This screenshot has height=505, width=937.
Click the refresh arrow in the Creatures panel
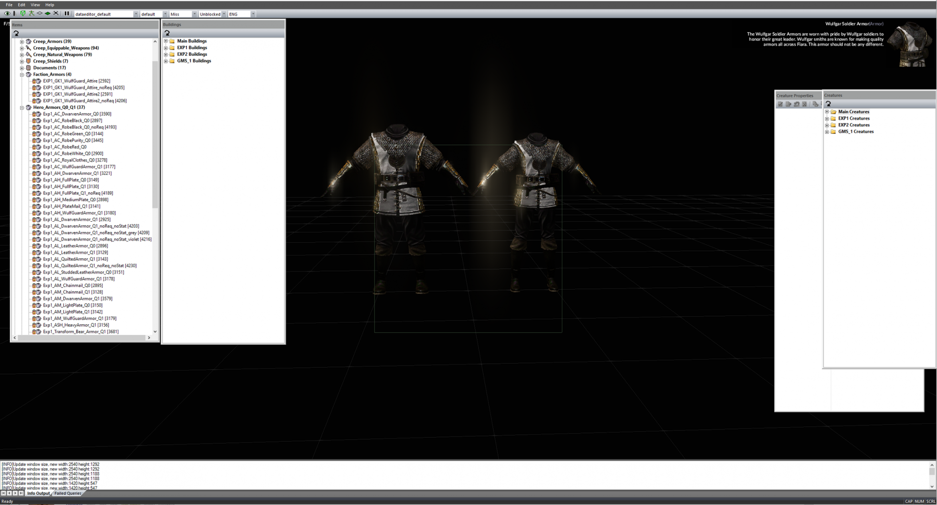828,104
